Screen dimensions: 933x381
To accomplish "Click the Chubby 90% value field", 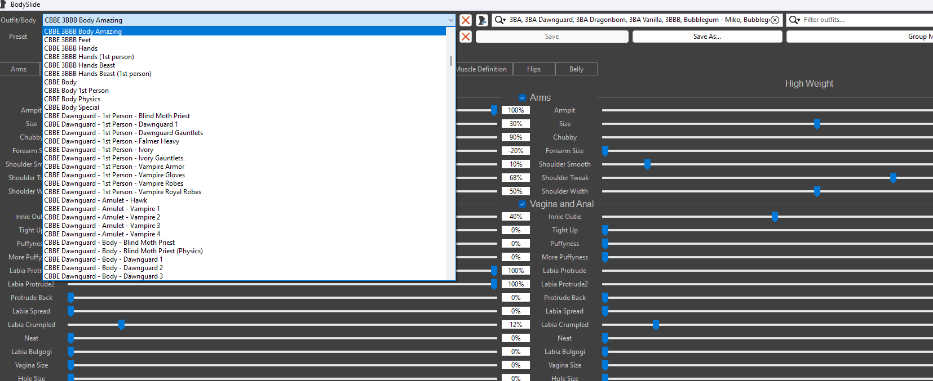I will point(516,137).
